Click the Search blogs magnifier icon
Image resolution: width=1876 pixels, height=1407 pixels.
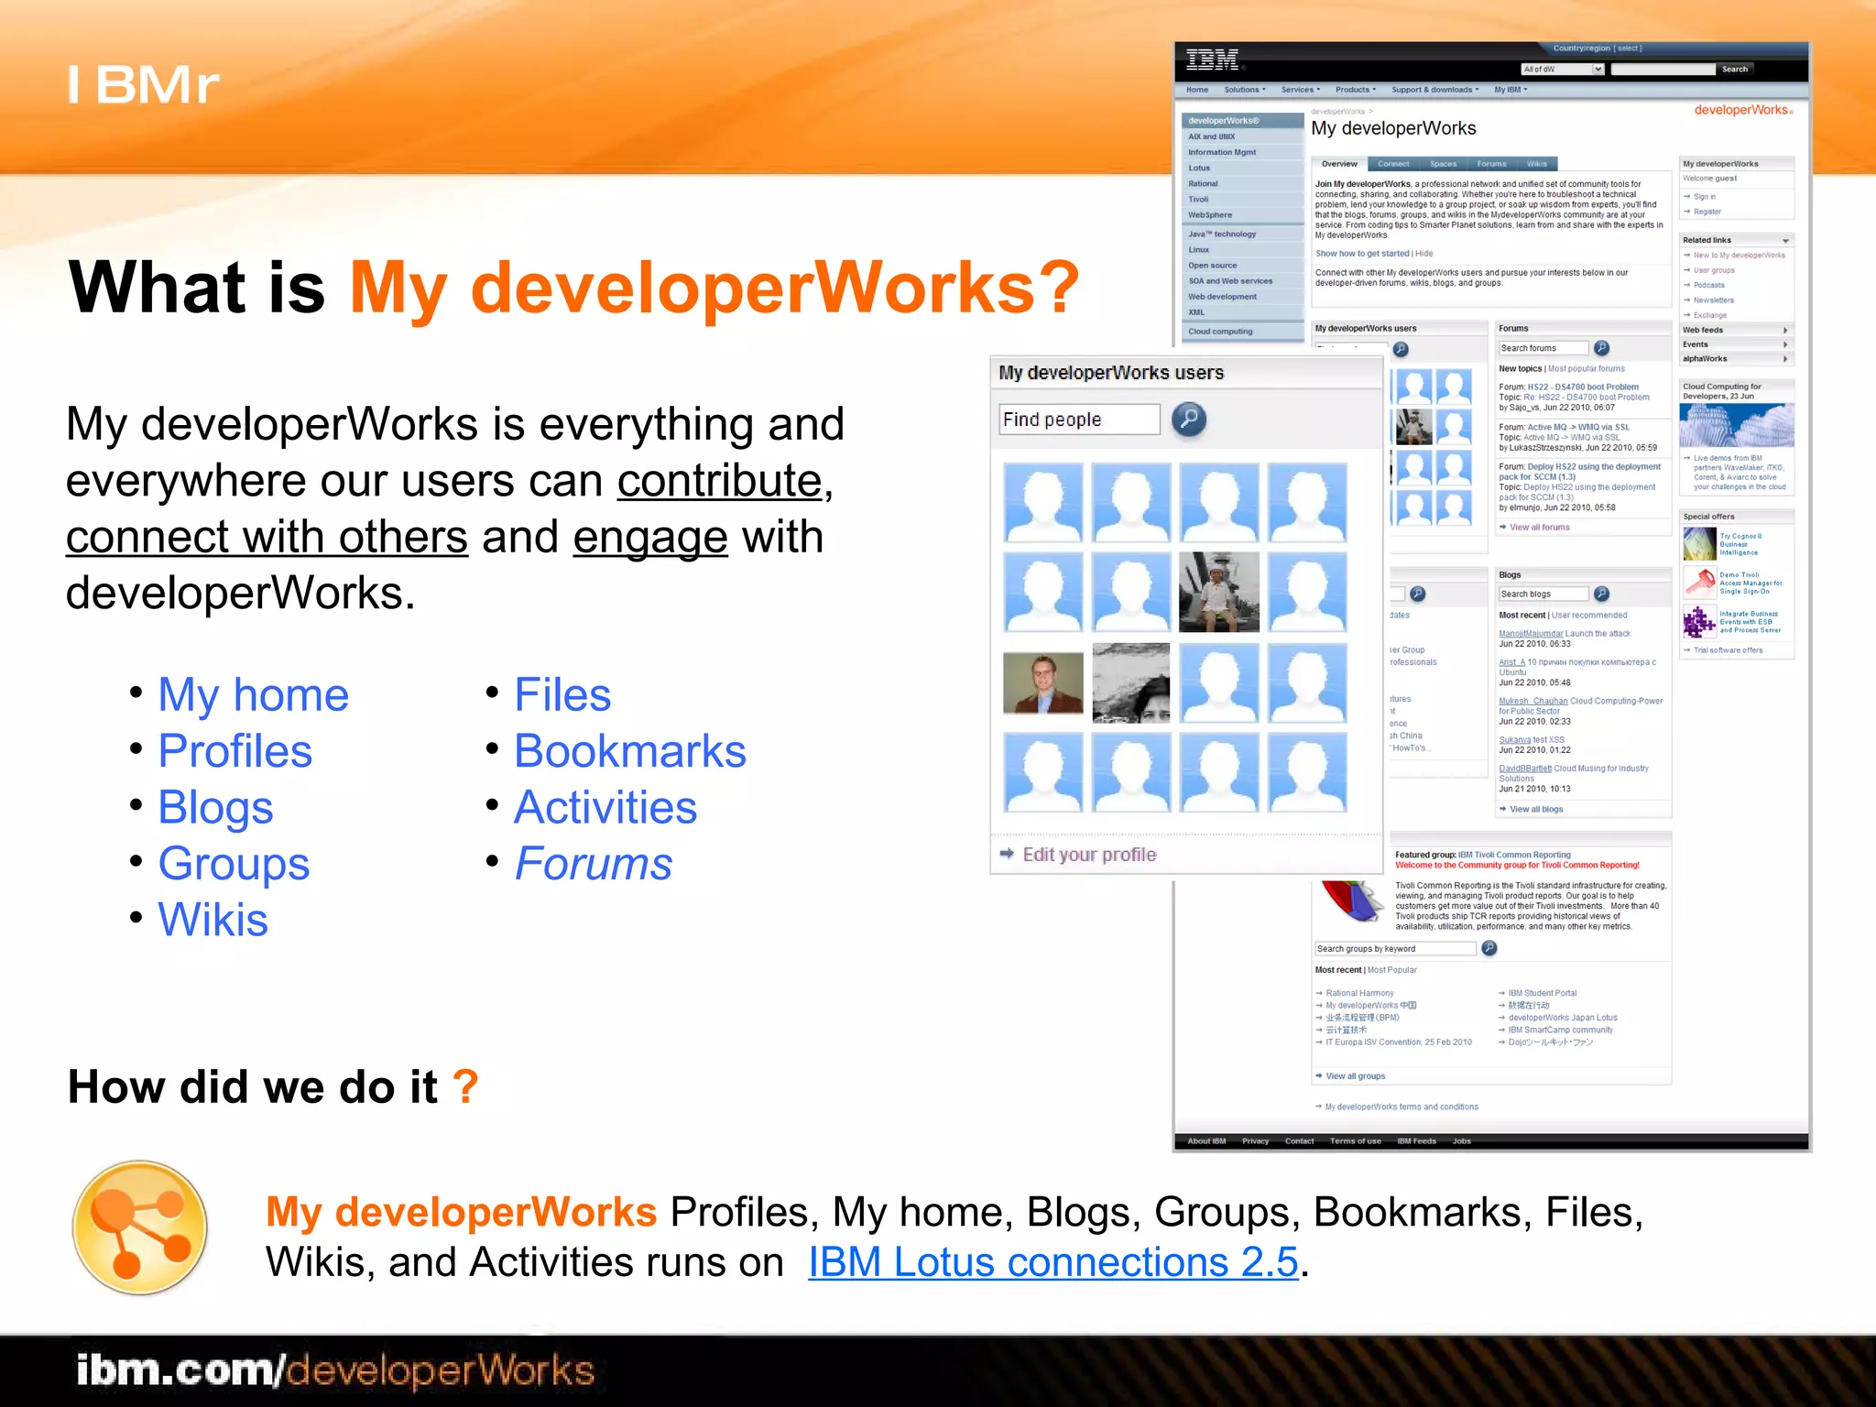pyautogui.click(x=1601, y=594)
